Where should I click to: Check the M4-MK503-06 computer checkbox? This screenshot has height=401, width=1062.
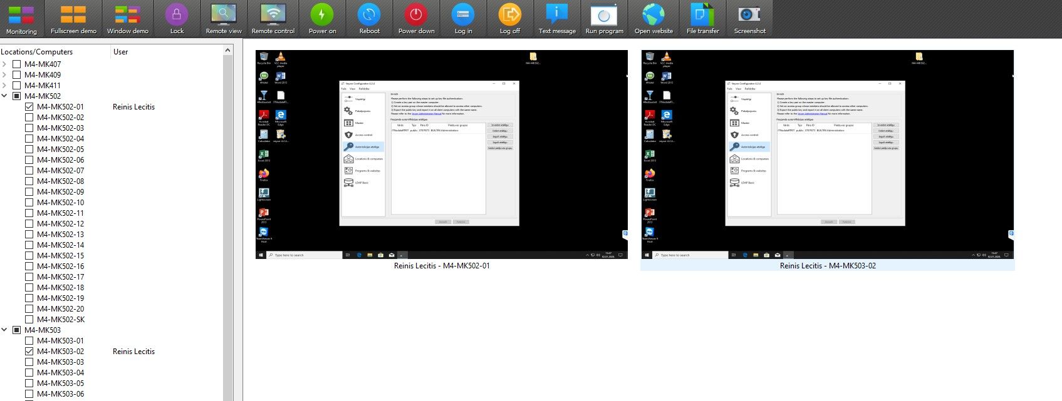point(29,393)
